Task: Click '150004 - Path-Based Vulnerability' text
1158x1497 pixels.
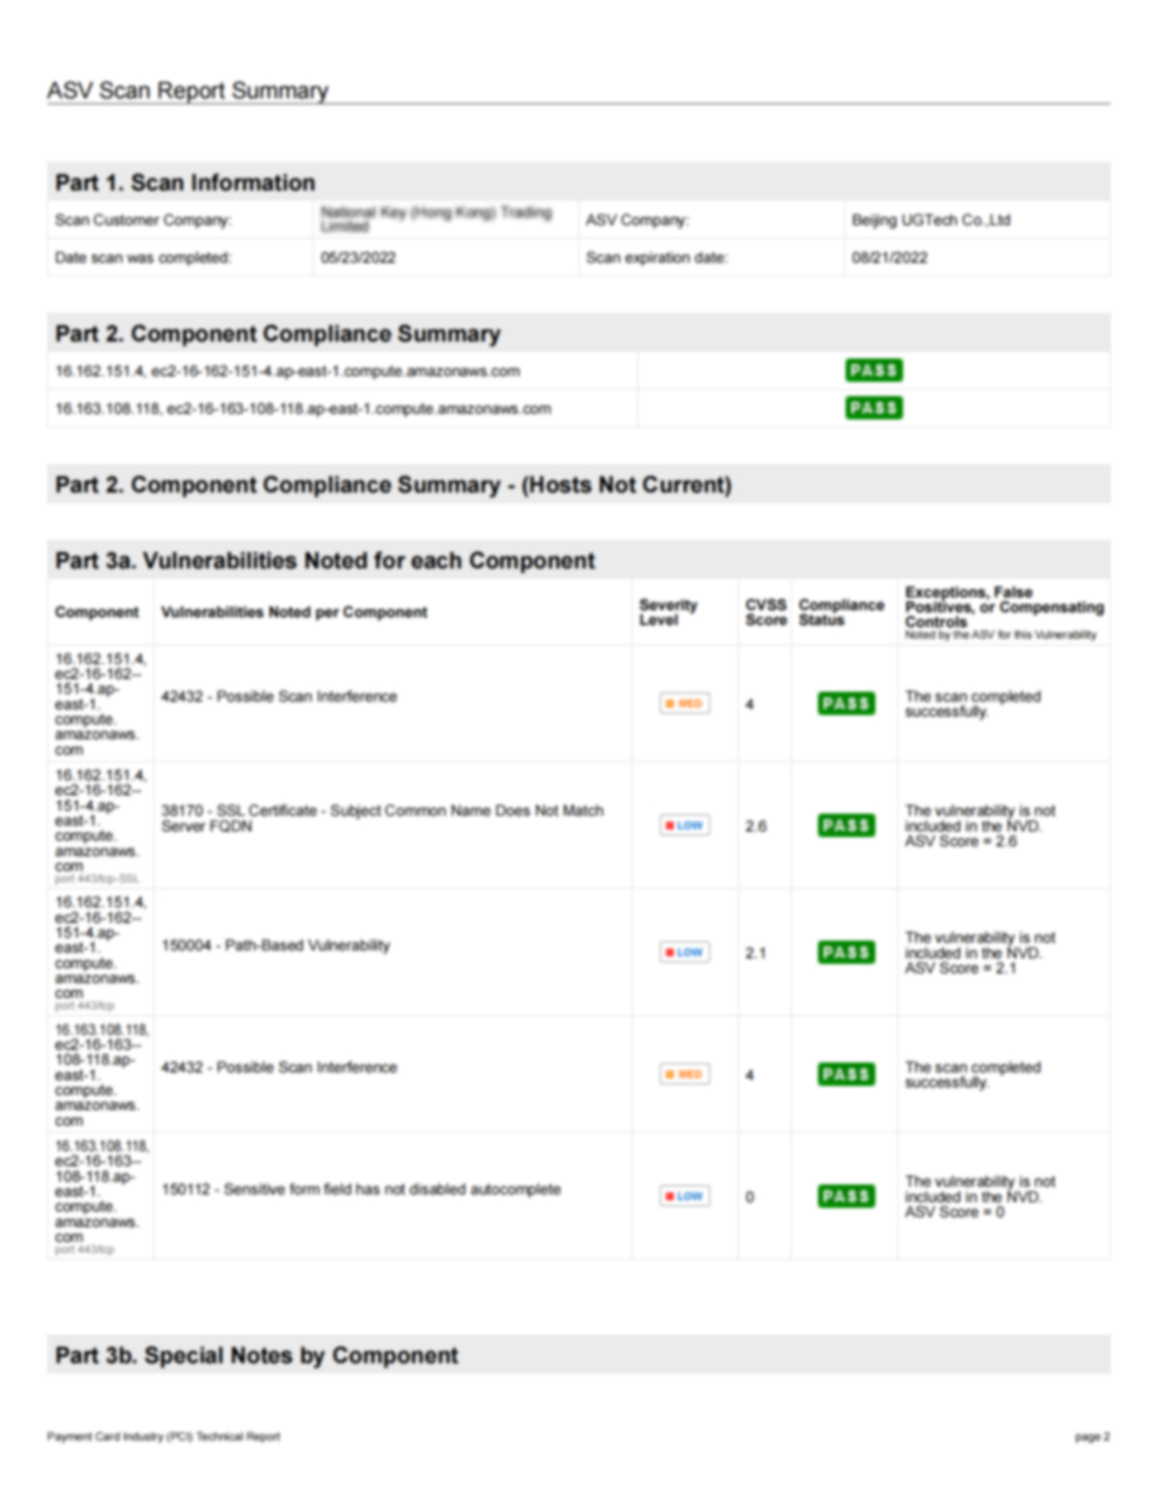Action: click(275, 945)
